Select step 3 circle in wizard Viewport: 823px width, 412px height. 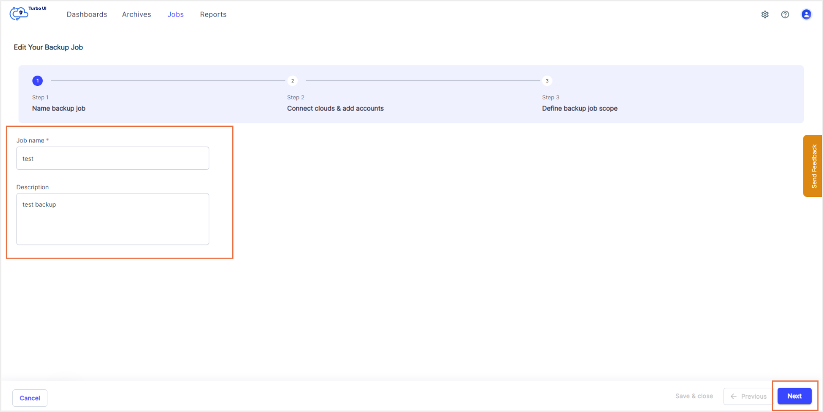point(547,81)
